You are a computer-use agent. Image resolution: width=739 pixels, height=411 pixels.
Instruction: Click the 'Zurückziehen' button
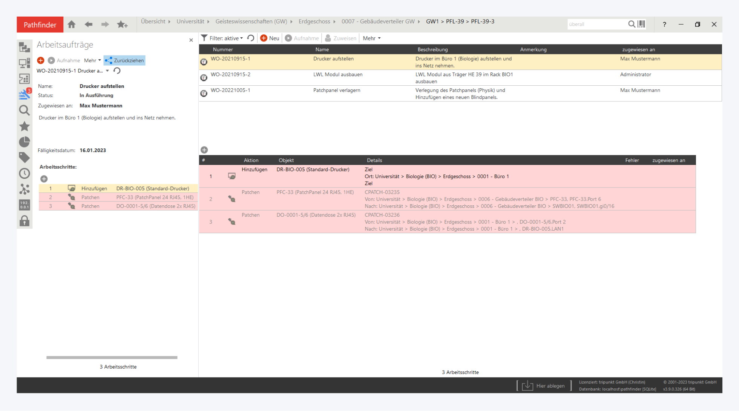click(124, 60)
